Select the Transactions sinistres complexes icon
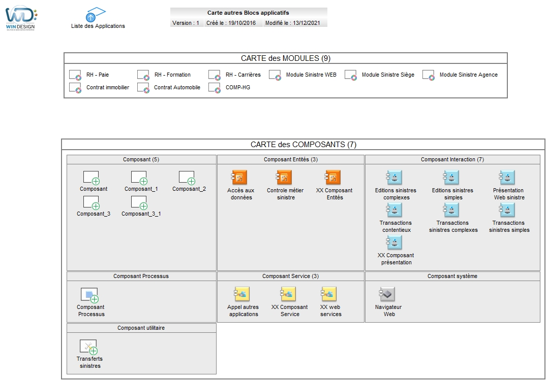 tap(451, 210)
